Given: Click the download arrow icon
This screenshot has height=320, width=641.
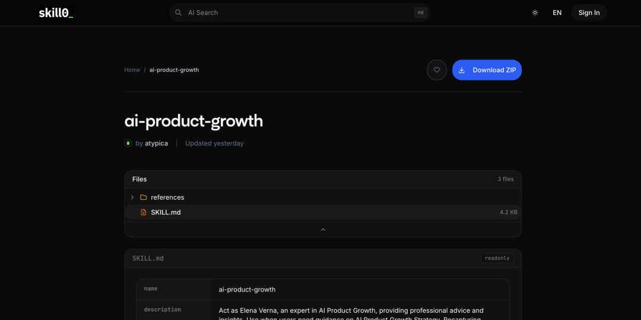Looking at the screenshot, I should (462, 70).
